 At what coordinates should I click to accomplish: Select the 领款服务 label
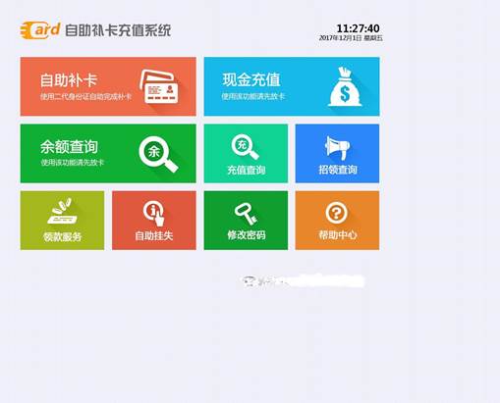coord(63,236)
